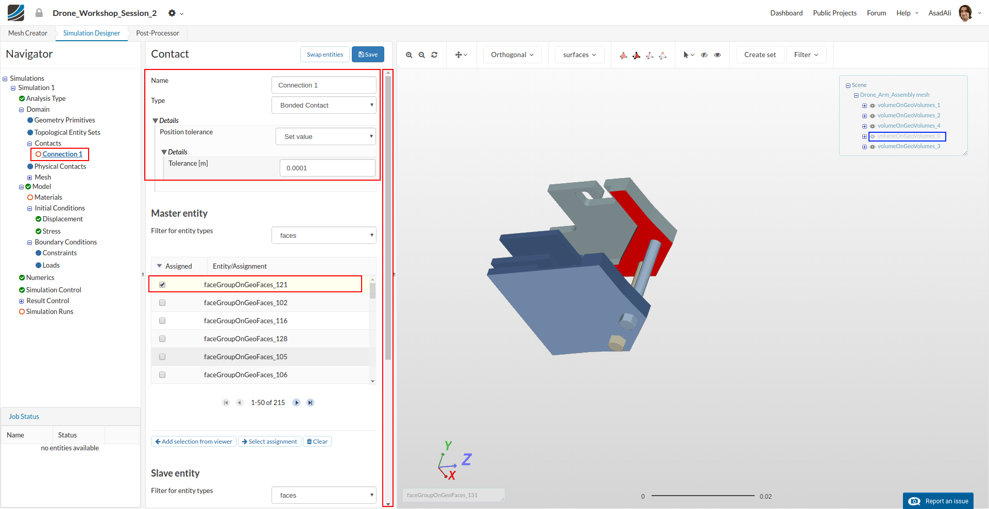
Task: Select the solid black-edged render mode icon
Action: [637, 55]
